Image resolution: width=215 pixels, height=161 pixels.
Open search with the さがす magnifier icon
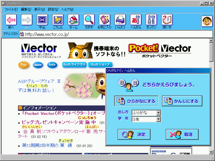pyautogui.click(x=89, y=20)
